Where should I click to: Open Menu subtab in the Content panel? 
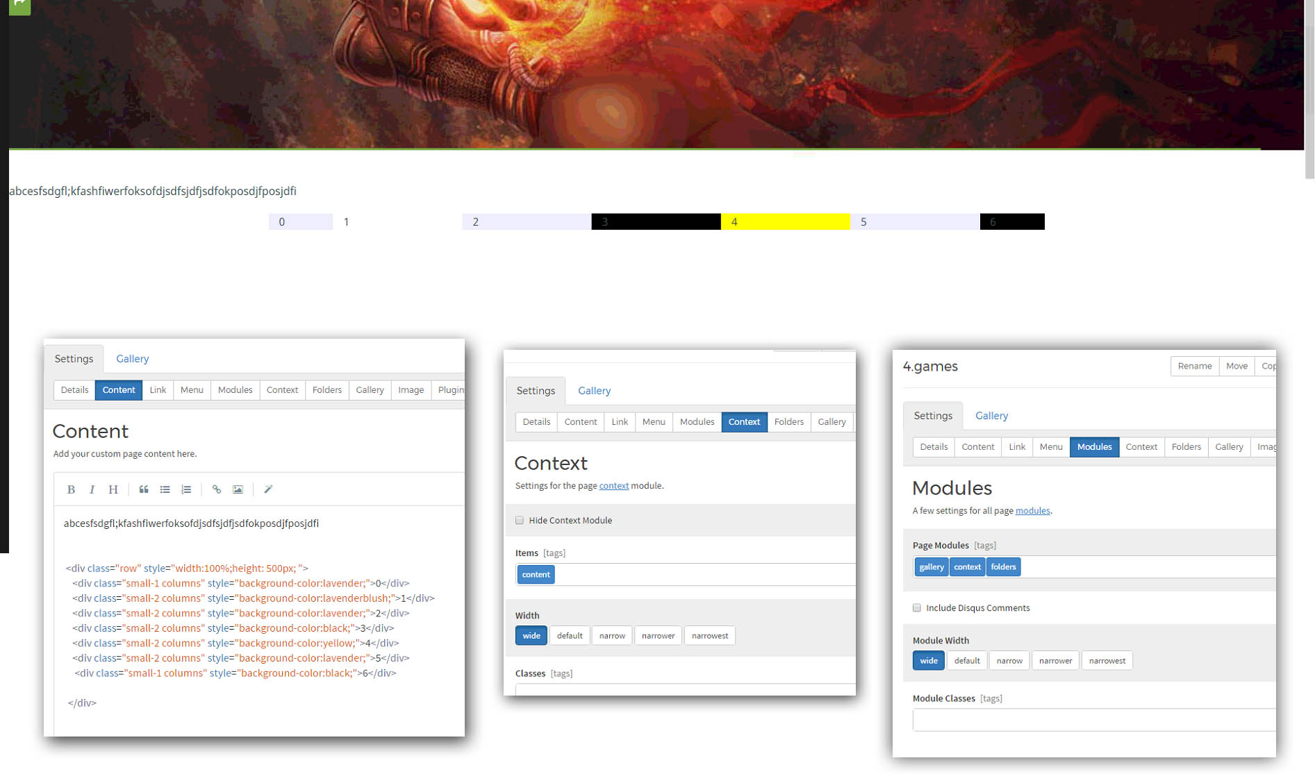coord(192,390)
